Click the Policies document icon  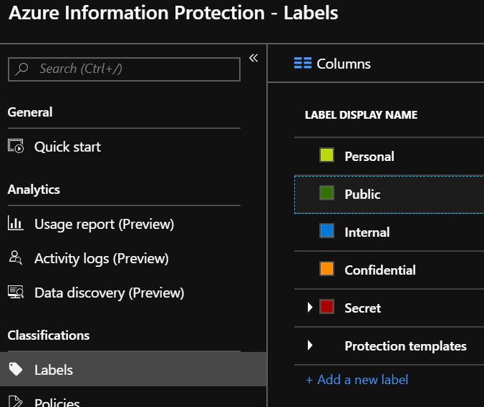pos(16,401)
